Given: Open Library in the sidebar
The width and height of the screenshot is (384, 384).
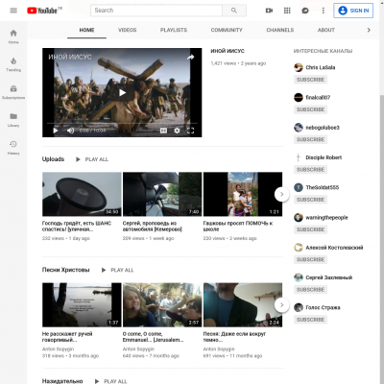Looking at the screenshot, I should (13, 120).
